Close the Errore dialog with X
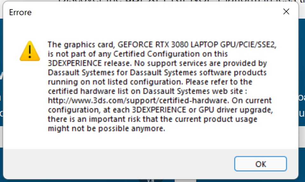The width and height of the screenshot is (305, 182). (286, 12)
